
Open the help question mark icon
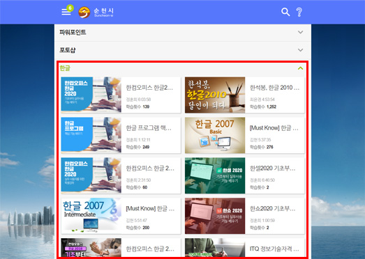pyautogui.click(x=299, y=12)
